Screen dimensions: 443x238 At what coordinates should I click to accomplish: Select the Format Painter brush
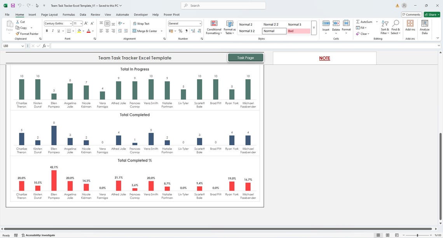coord(17,34)
